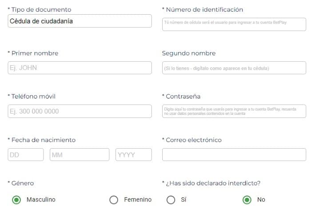Select the Teléfono móvil field

tap(80, 111)
